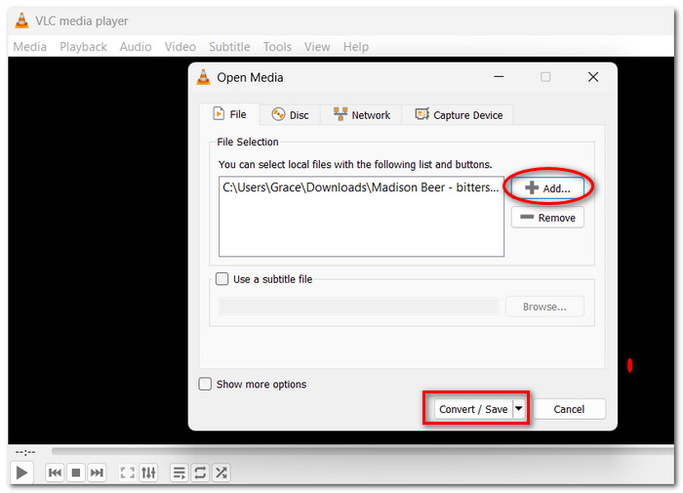
Task: Toggle loop mode icon
Action: tap(200, 472)
